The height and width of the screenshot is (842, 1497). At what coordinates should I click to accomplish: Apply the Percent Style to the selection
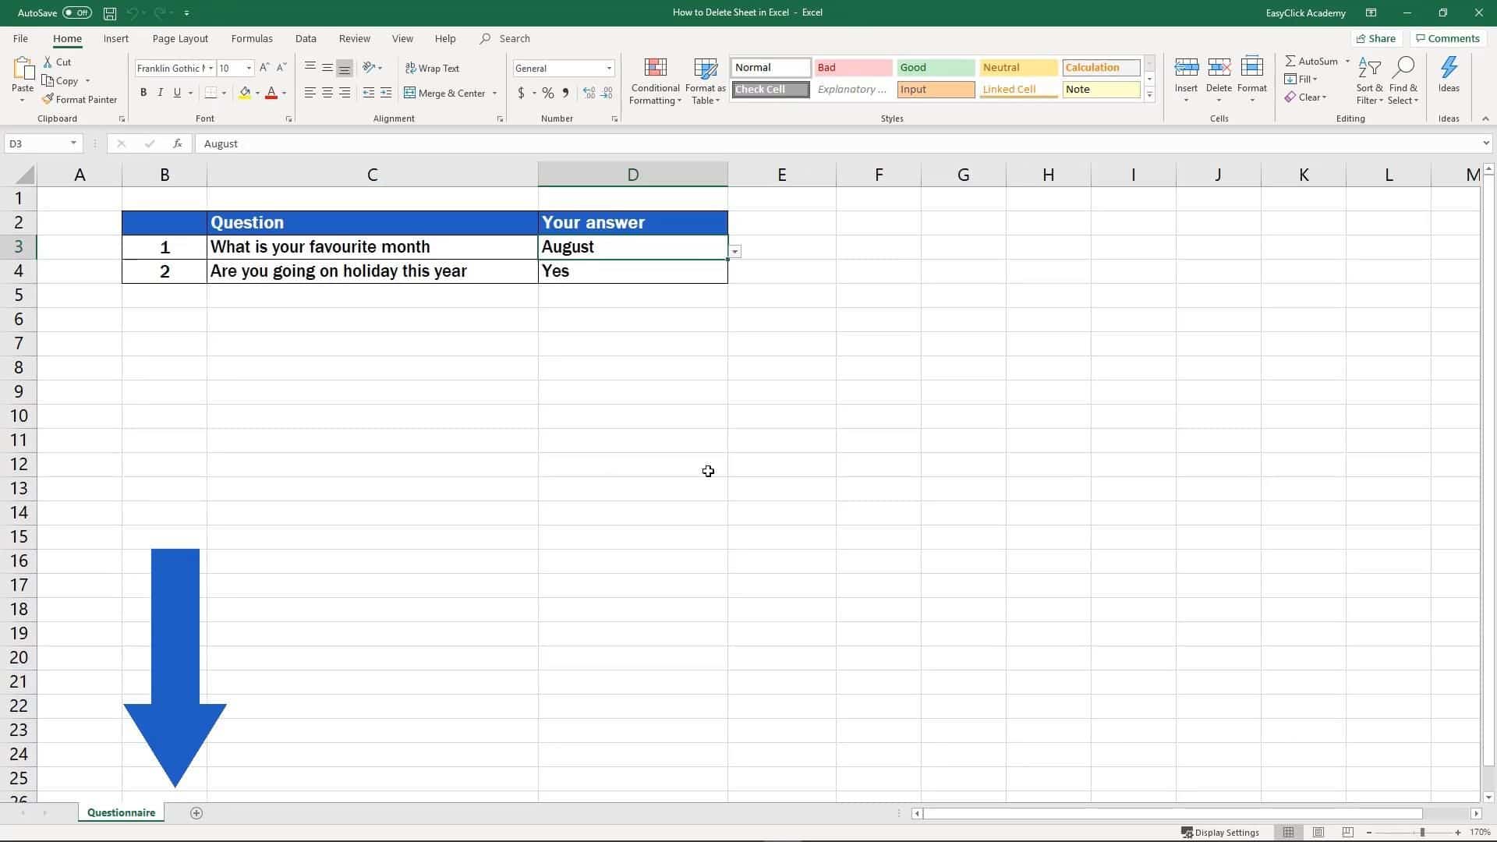click(547, 93)
